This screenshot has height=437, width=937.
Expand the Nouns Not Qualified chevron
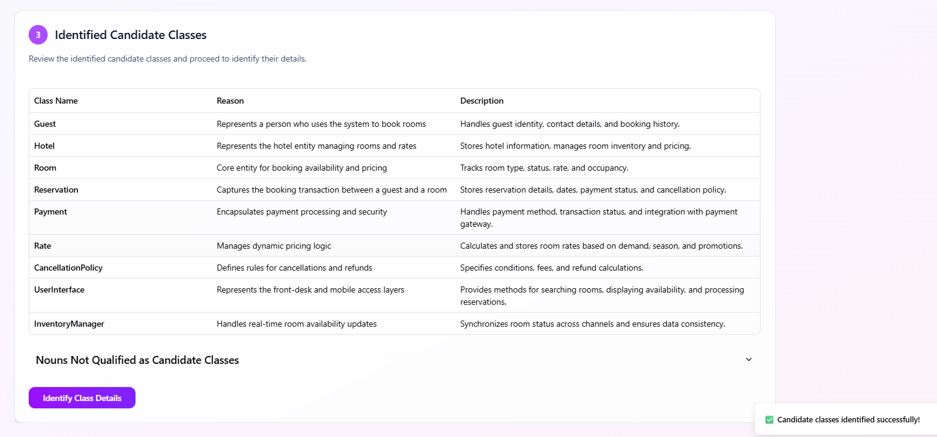pos(748,360)
